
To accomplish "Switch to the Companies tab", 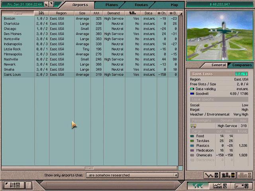I will [x=242, y=65].
